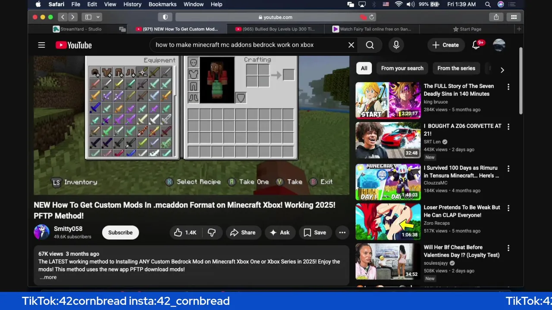Click the video player
The image size is (552, 310).
click(191, 125)
